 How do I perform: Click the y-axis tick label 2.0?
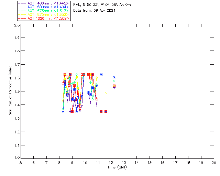pyautogui.click(x=17, y=25)
